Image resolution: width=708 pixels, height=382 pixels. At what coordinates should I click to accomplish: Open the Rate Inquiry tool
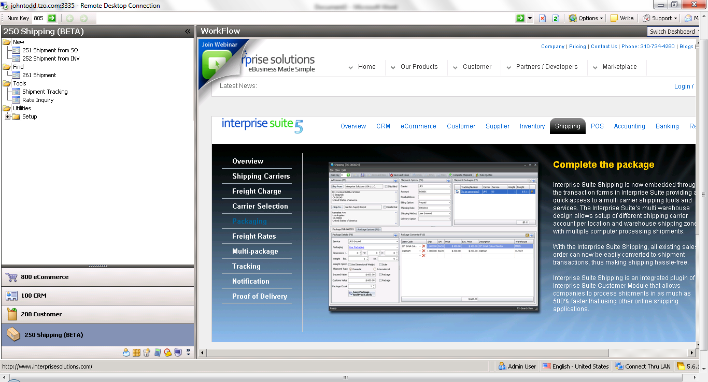[38, 100]
